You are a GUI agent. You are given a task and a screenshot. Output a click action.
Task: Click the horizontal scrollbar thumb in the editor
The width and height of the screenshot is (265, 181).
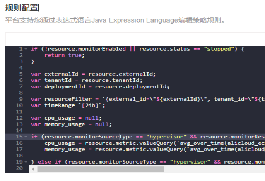(101, 169)
